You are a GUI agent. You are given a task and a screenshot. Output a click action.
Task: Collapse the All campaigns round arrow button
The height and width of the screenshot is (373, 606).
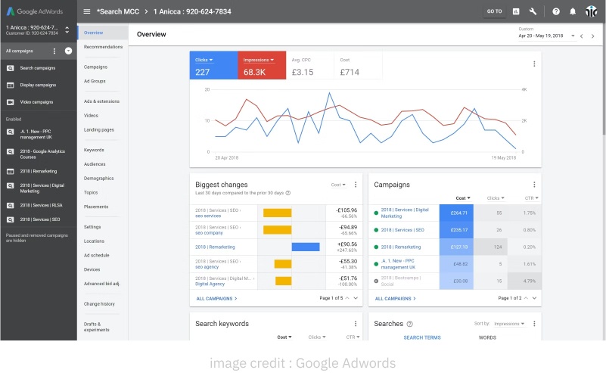click(x=68, y=51)
